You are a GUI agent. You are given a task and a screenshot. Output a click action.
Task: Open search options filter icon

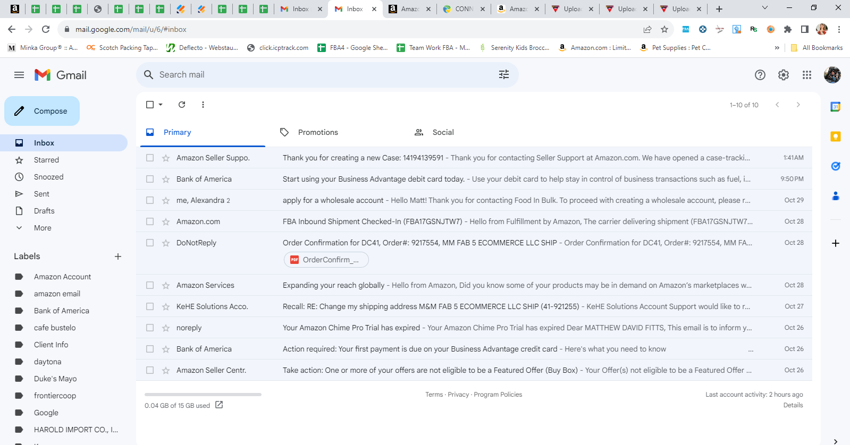pos(504,75)
